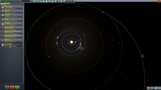Click the flag icon on Страна №8 row
The width and height of the screenshot is (161, 90).
(3, 15)
